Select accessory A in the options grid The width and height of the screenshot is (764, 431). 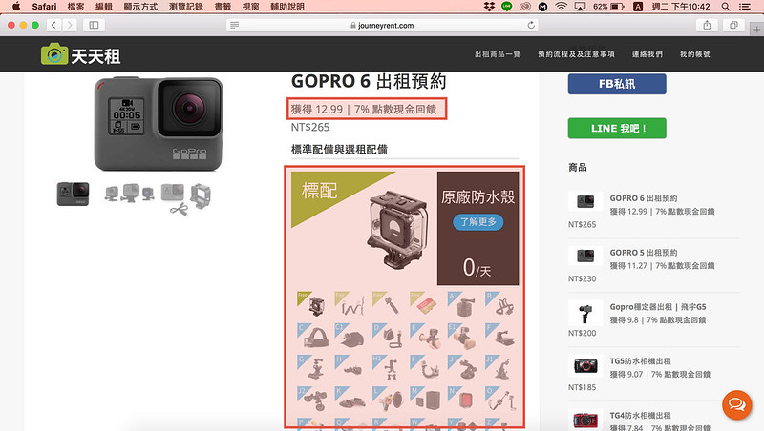click(462, 304)
